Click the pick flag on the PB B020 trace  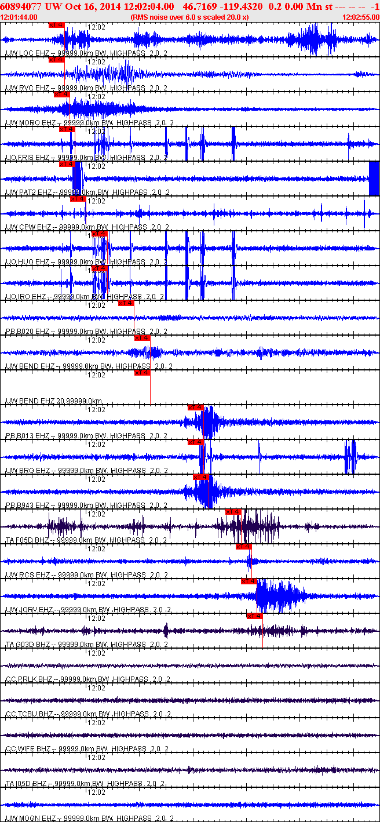point(126,303)
